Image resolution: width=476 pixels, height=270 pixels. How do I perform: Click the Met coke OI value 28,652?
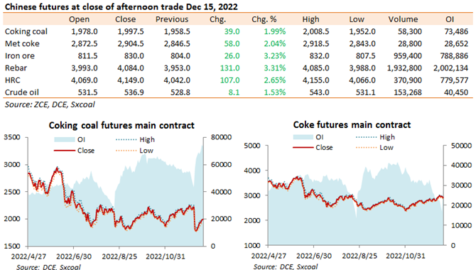(456, 44)
